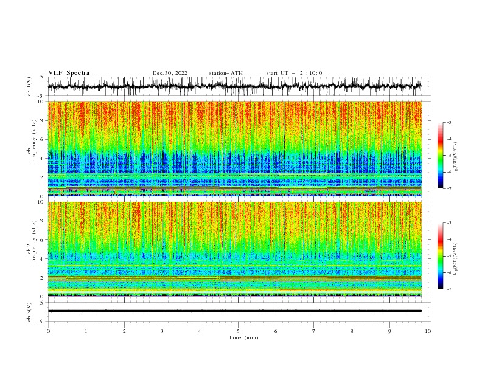The width and height of the screenshot is (482, 372).
Task: Click the '4' tick on the time axis
Action: pos(200,331)
